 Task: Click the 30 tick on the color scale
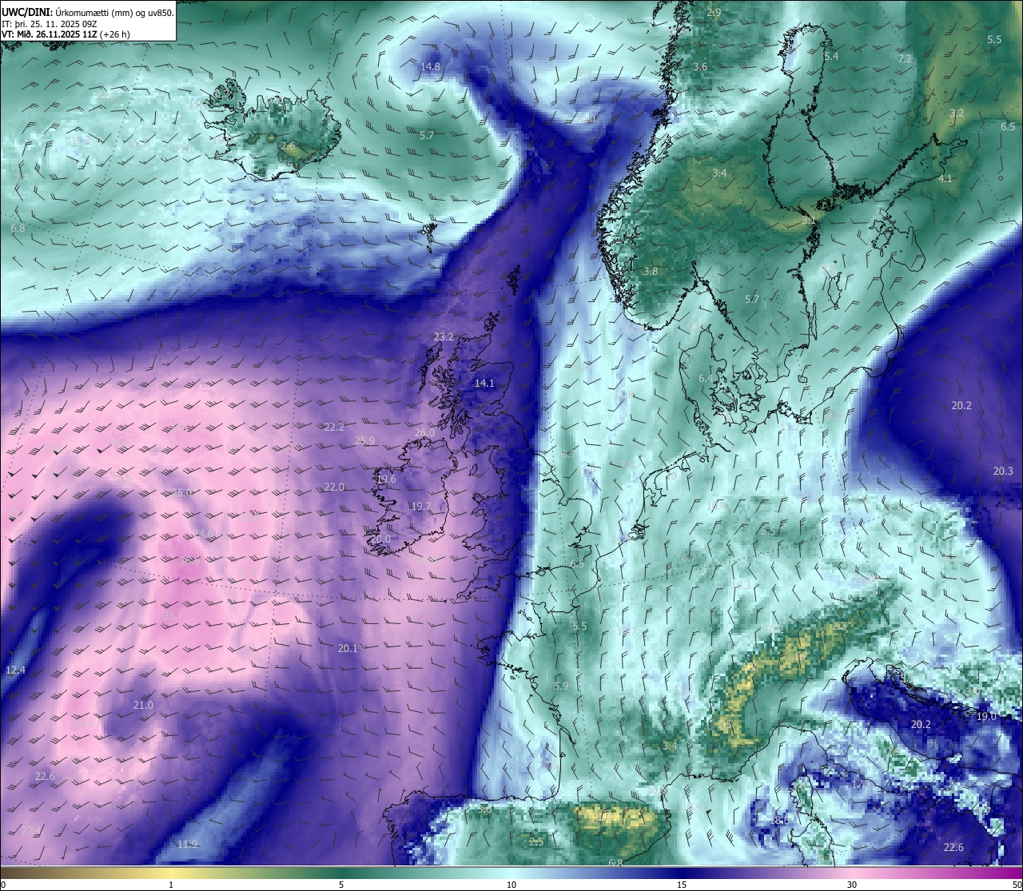[x=852, y=885]
